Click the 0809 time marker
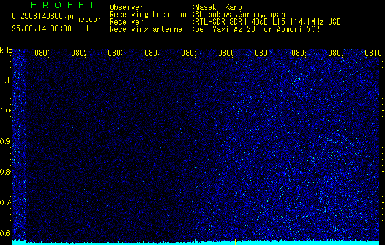Viewport: 385px width, 245px height. click(335, 53)
